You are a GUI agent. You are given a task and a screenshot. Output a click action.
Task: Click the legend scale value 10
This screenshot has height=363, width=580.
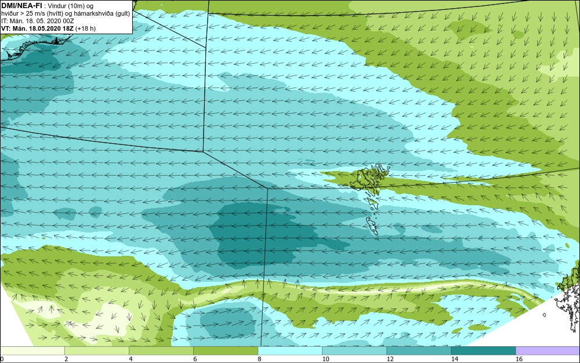point(325,359)
